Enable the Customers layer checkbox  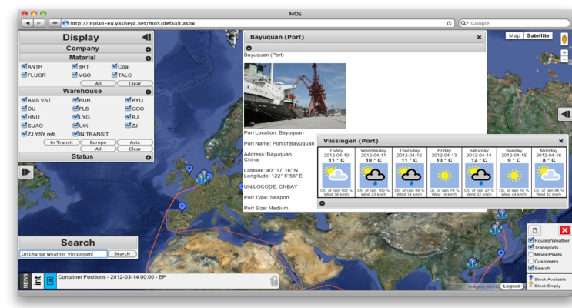(531, 261)
